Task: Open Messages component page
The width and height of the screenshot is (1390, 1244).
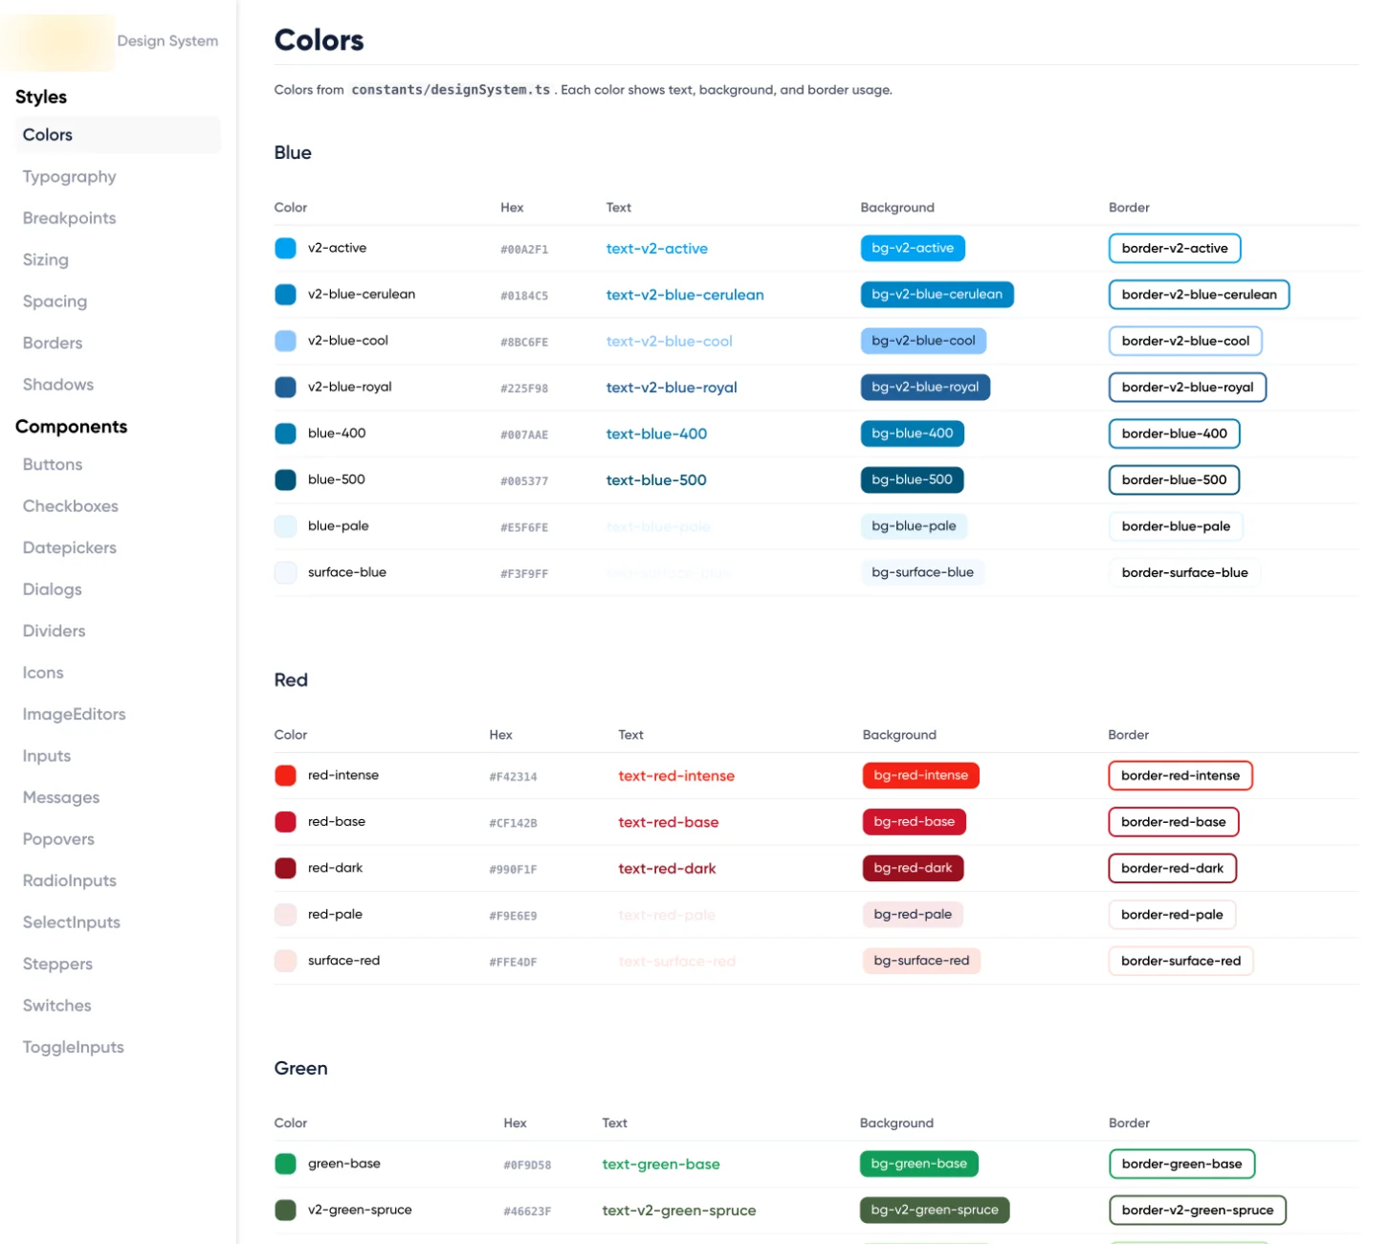Action: (x=61, y=797)
